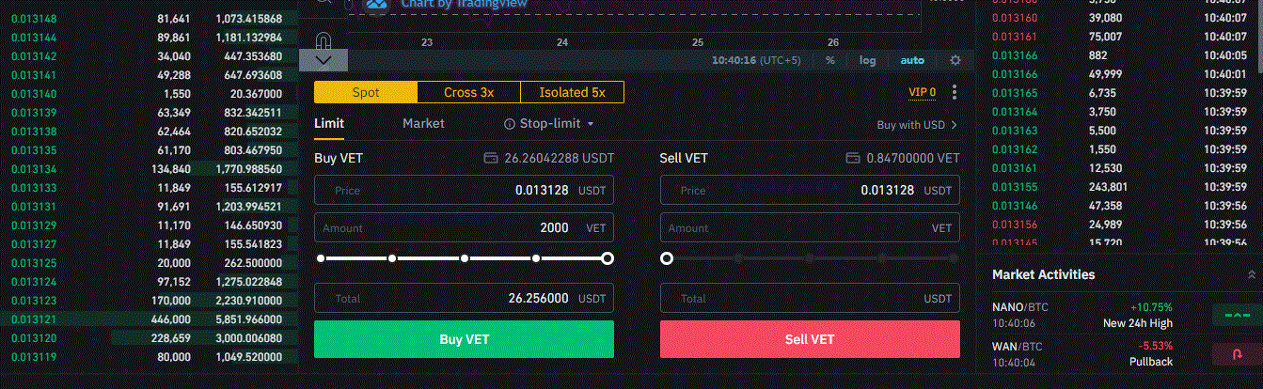Toggle auto scale on chart
This screenshot has height=389, width=1263.
pos(912,60)
